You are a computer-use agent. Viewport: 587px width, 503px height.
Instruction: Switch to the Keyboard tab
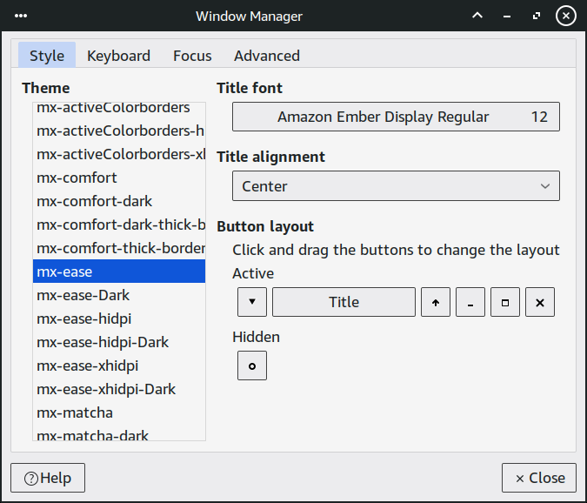118,56
